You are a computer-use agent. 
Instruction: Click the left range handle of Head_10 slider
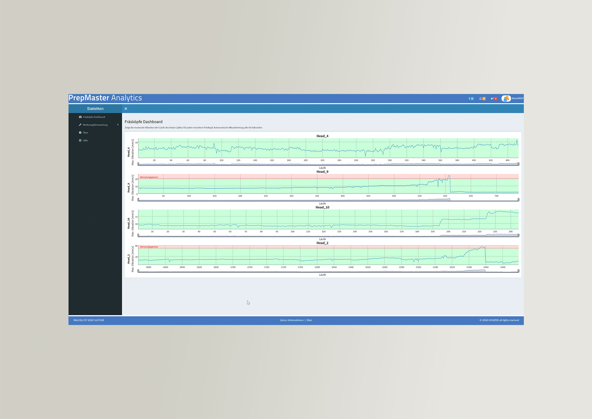pyautogui.click(x=138, y=236)
